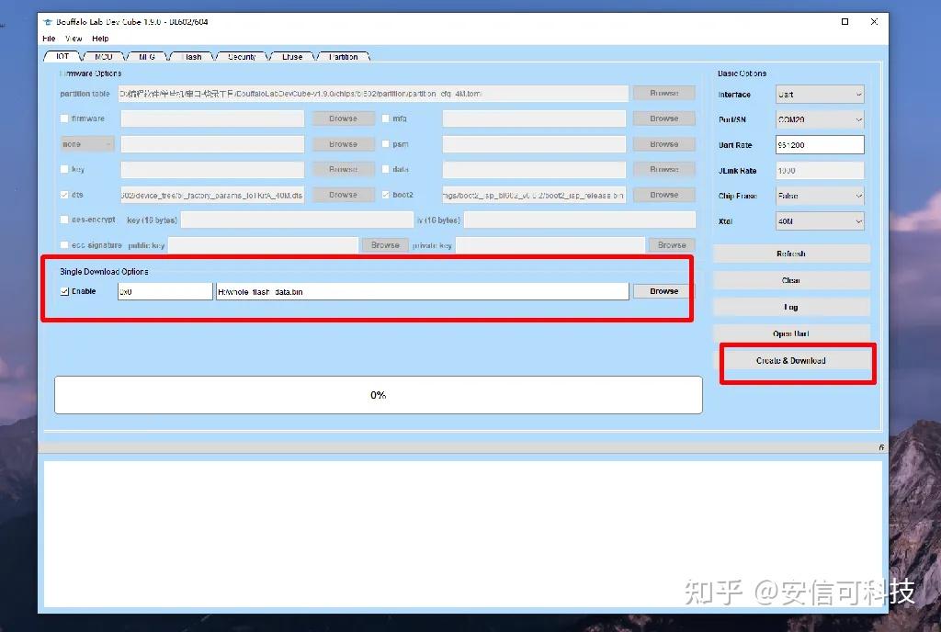Click Create & Download button
941x632 pixels.
pyautogui.click(x=791, y=360)
